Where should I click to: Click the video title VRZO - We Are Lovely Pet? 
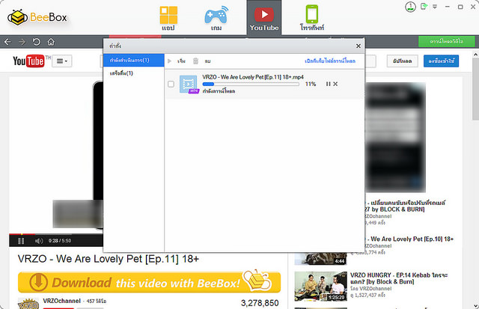109,259
